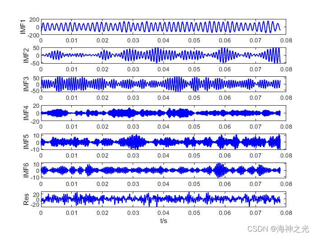Click the IMF6 y-axis label
The image size is (316, 237).
(26, 170)
